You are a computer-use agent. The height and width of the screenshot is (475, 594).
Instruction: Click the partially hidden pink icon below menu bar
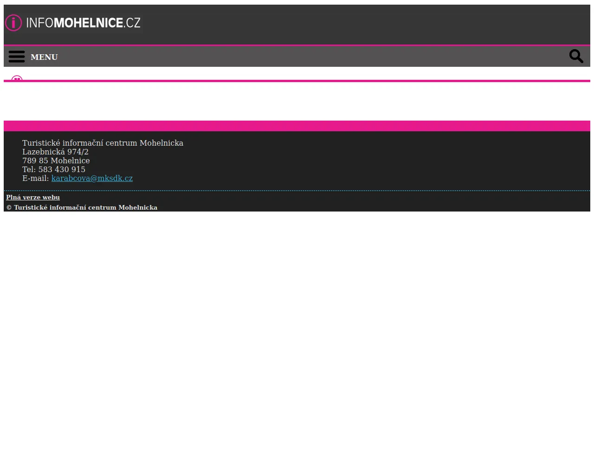coord(17,78)
